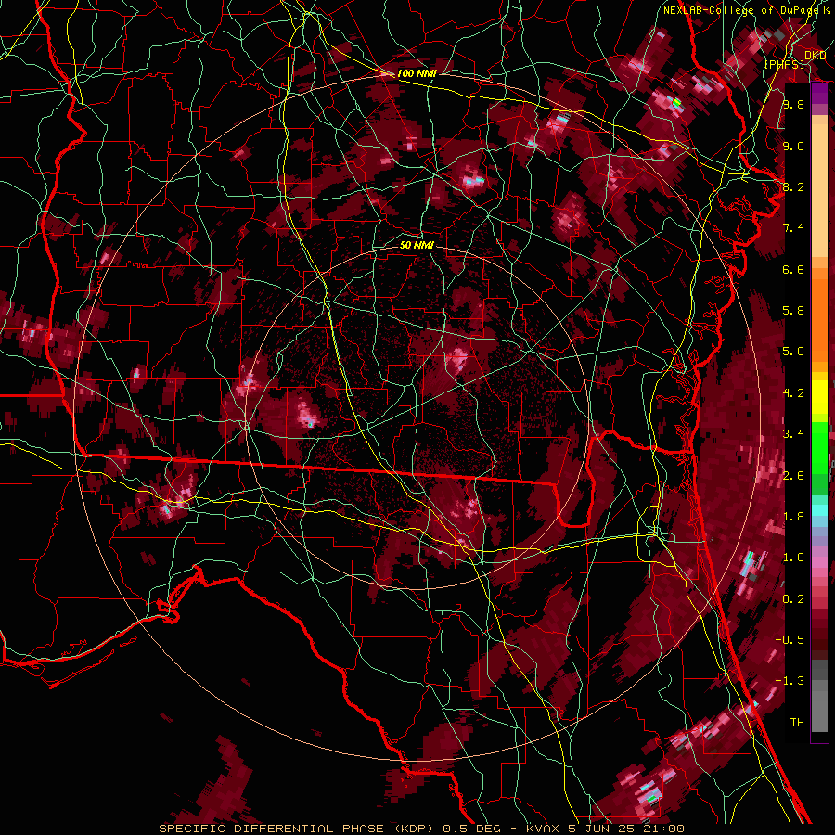This screenshot has height=835, width=835.
Task: Click the 3.4 scale value
Action: click(x=793, y=434)
